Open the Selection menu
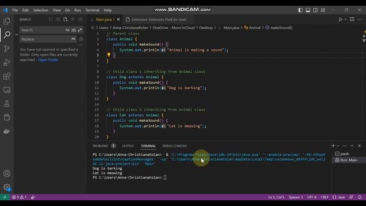The width and height of the screenshot is (366, 206). 41,10
